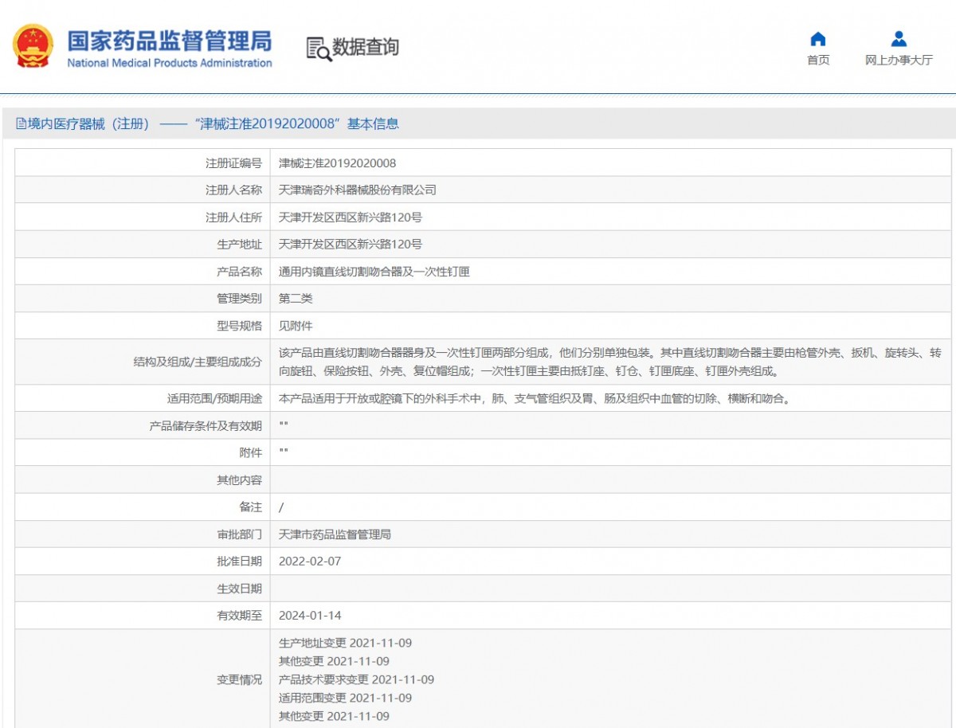
Task: Click the approval date 2022-02-07
Action: [x=309, y=562]
